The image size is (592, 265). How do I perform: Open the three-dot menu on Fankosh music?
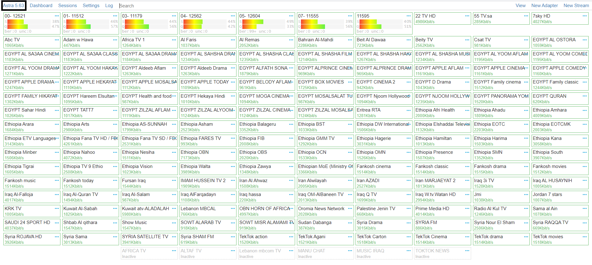pyautogui.click(x=57, y=180)
